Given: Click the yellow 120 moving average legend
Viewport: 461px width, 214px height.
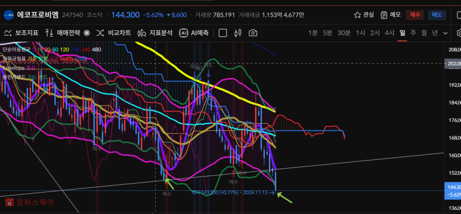Looking at the screenshot, I should click(64, 49).
